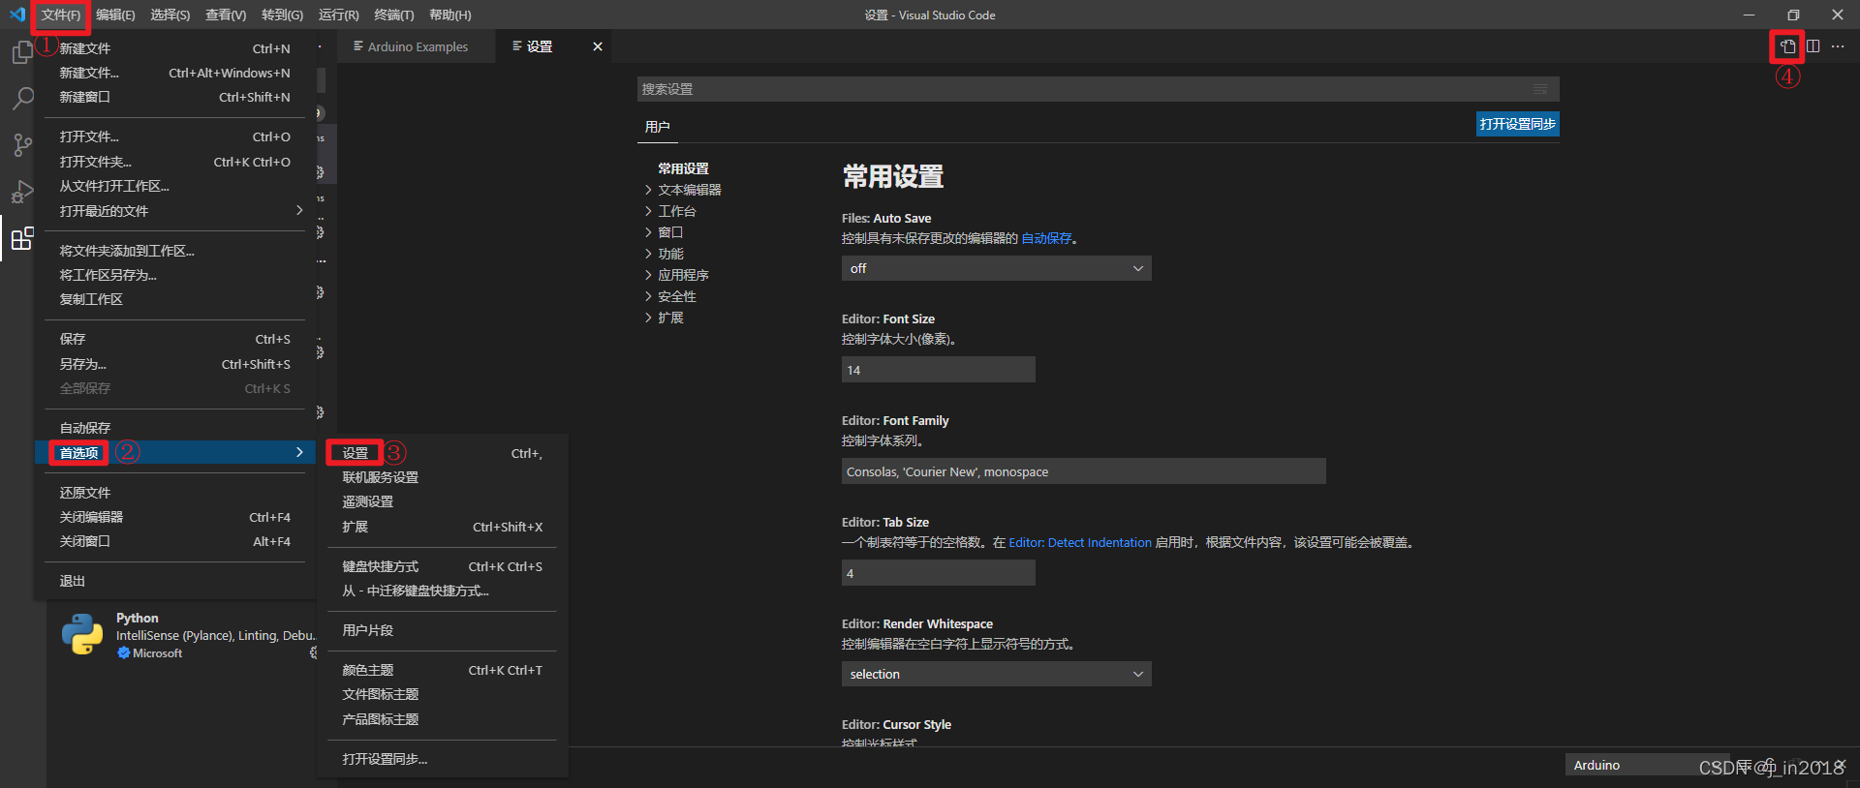
Task: Follow the 自动保存 link
Action: pos(1046,238)
